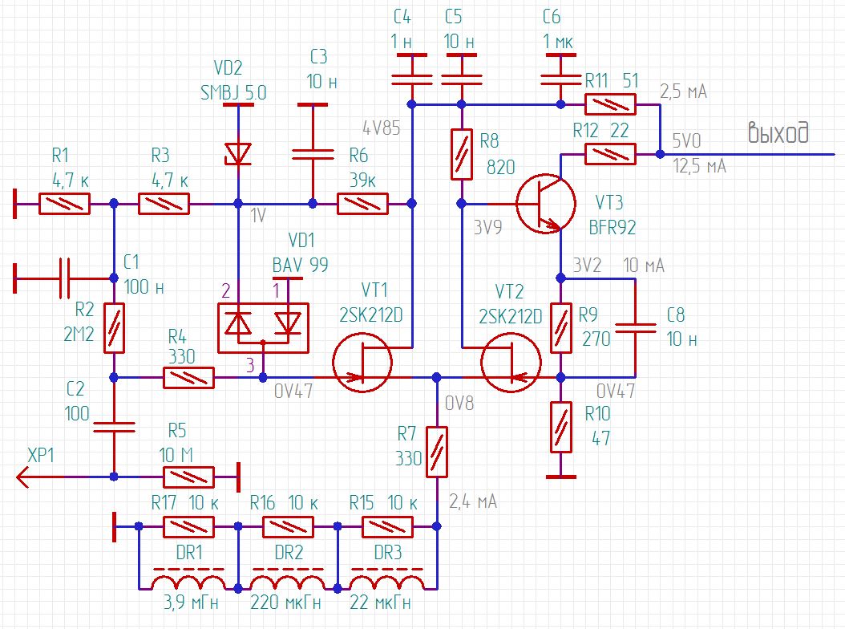845x629 pixels.
Task: Click the R6 39к resistor symbol
Action: [x=362, y=204]
